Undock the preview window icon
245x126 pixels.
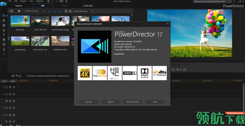point(184,70)
